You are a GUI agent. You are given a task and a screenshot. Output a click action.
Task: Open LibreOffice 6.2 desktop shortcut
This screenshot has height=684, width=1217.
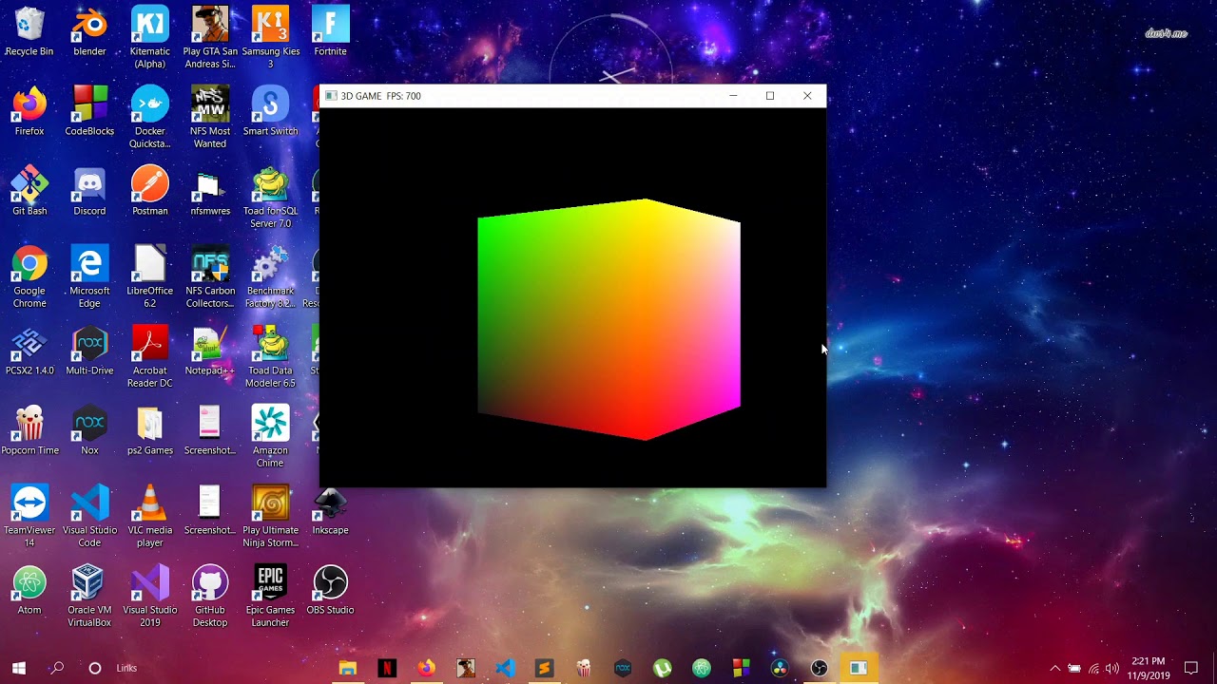149,277
